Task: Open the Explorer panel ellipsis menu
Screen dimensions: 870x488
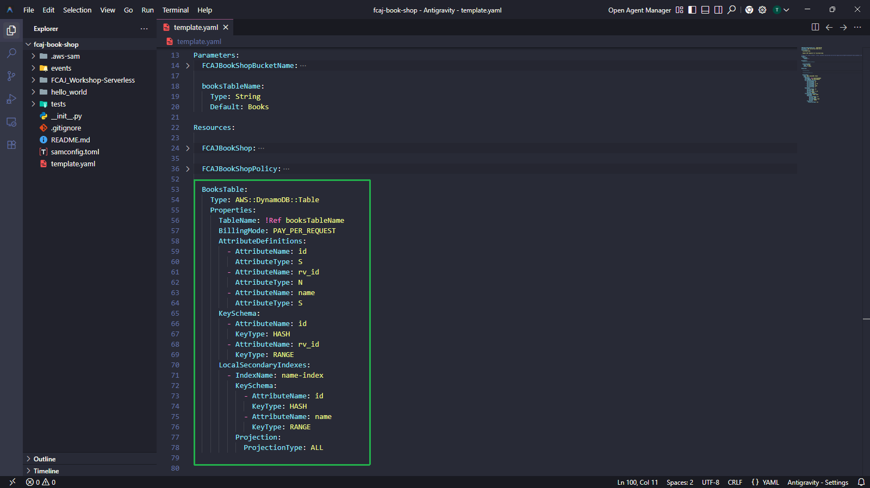Action: [144, 29]
